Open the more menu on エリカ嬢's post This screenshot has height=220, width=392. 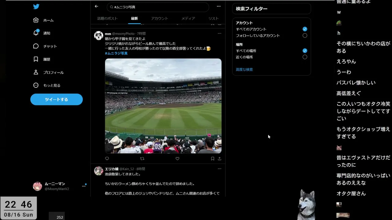[219, 169]
